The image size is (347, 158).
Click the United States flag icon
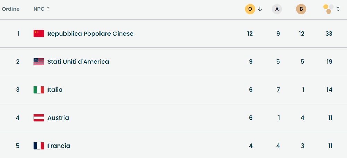click(39, 62)
